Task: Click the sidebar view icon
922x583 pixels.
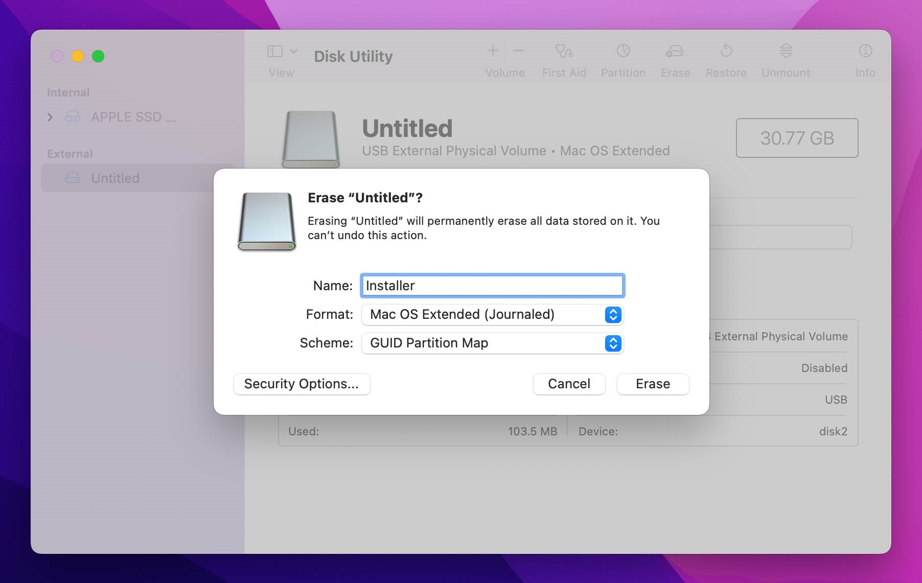Action: (x=274, y=51)
